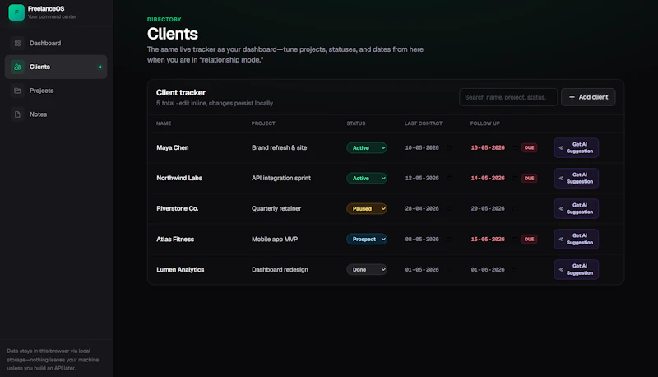Edit the Mobile app MVP project cell

pyautogui.click(x=275, y=239)
